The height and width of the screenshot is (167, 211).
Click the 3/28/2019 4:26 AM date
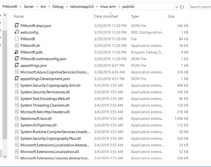click(110, 72)
